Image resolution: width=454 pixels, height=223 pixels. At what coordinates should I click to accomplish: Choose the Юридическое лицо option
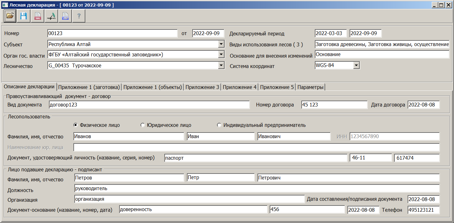[143, 125]
